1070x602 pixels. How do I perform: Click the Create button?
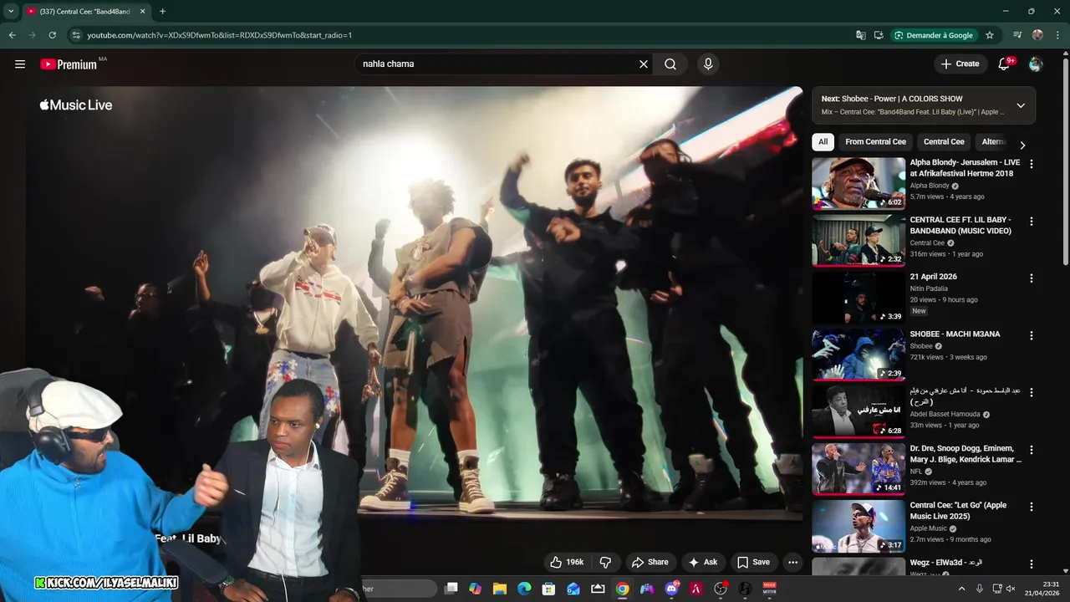pyautogui.click(x=960, y=64)
